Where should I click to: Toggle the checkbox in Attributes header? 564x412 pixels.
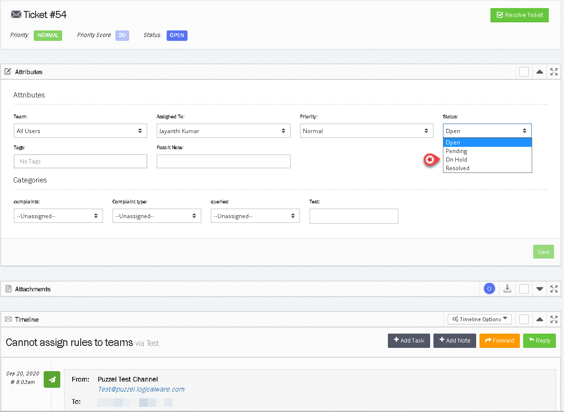(x=524, y=72)
